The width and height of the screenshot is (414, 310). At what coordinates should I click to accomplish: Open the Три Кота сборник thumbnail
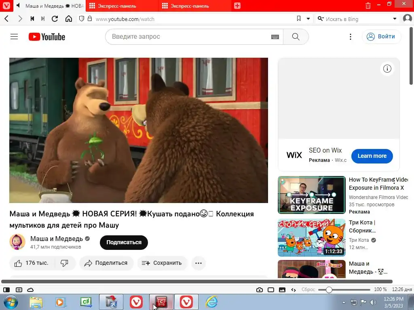click(x=312, y=237)
